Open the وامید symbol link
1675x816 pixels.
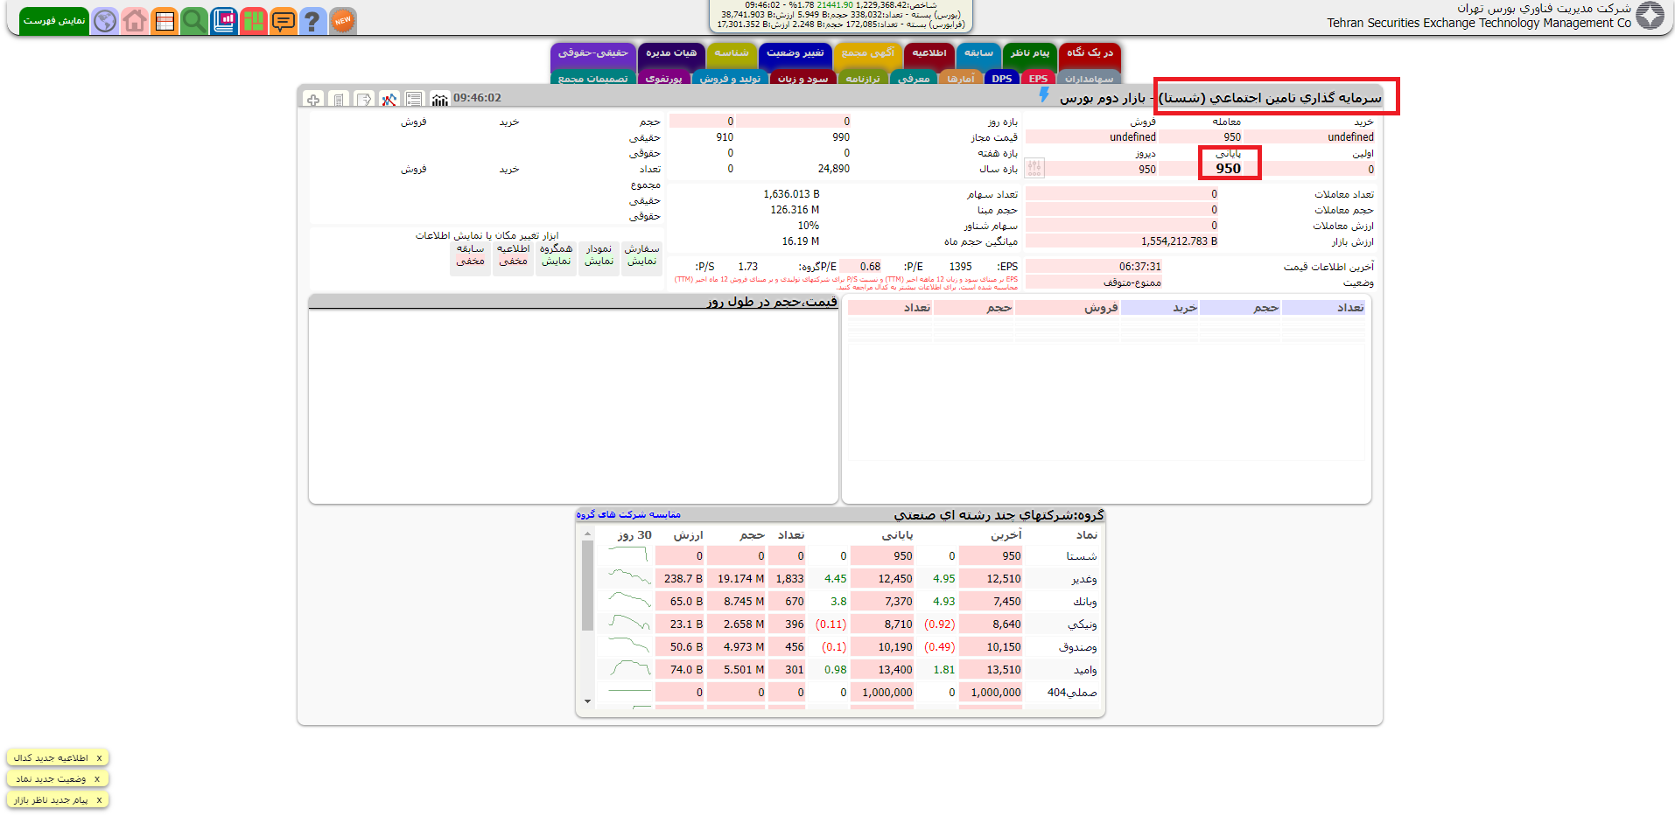pos(1085,670)
